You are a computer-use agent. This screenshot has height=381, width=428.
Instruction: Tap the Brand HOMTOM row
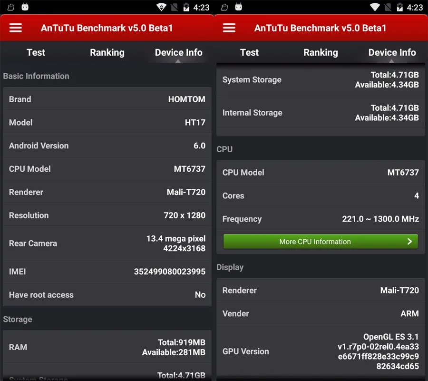[x=107, y=99]
